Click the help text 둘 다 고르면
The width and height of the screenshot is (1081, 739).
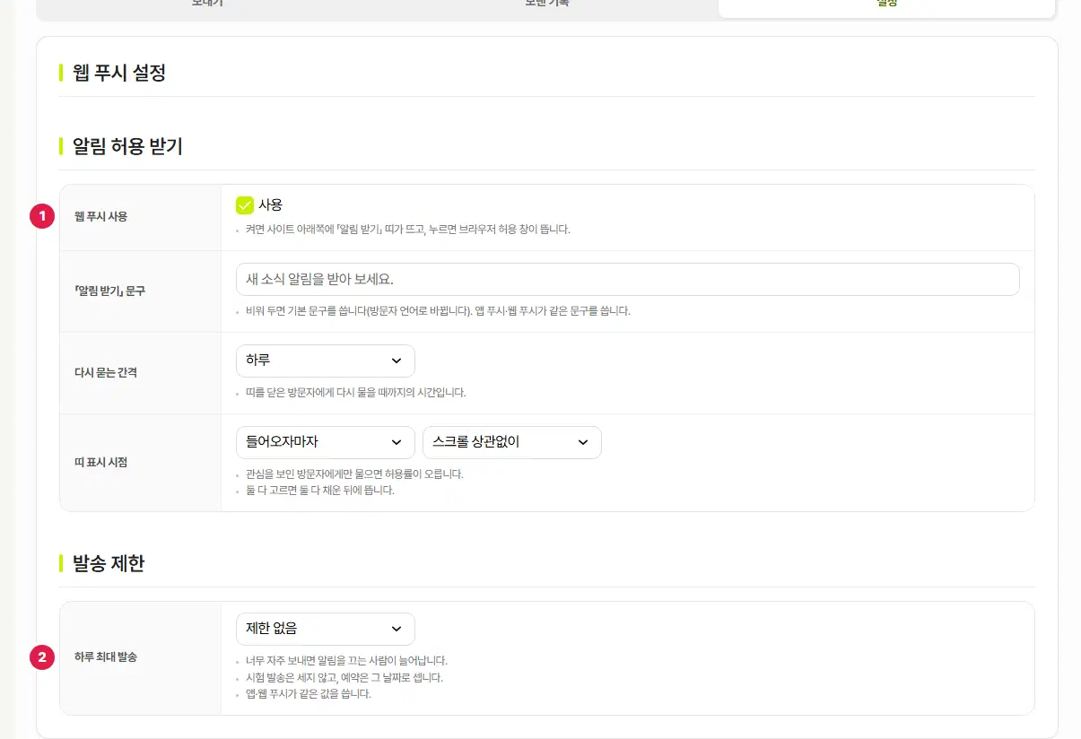(x=319, y=491)
